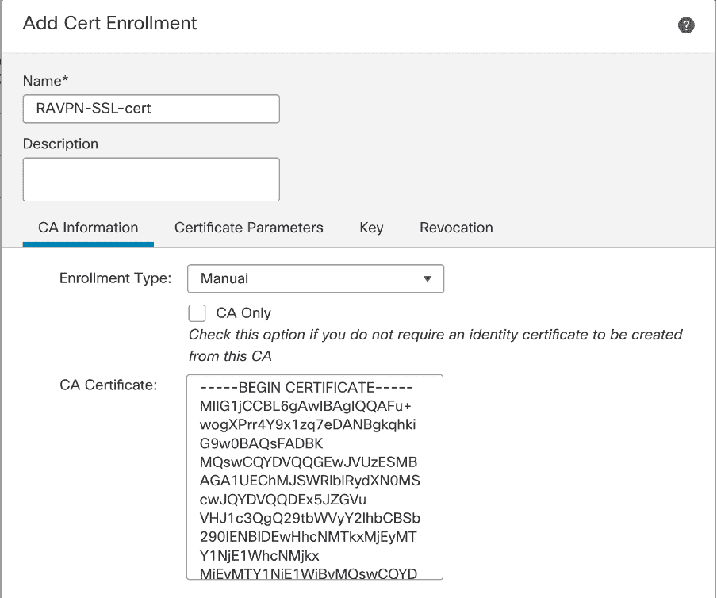Click the line Y1NjE1WhcNMjkx
The height and width of the screenshot is (598, 717).
259,556
